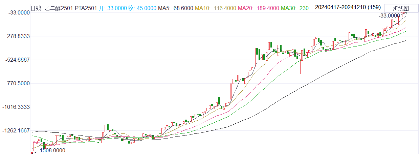This screenshot has height=154, width=419.
Task: Select the MA10 moving average label
Action: click(x=214, y=8)
